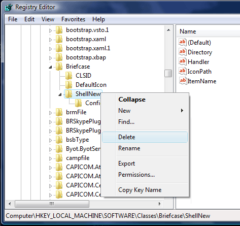Select Export in context menu
This screenshot has height=226, width=240.
(x=145, y=164)
